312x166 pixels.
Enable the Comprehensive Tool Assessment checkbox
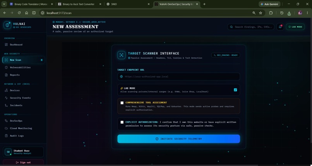click(x=122, y=103)
